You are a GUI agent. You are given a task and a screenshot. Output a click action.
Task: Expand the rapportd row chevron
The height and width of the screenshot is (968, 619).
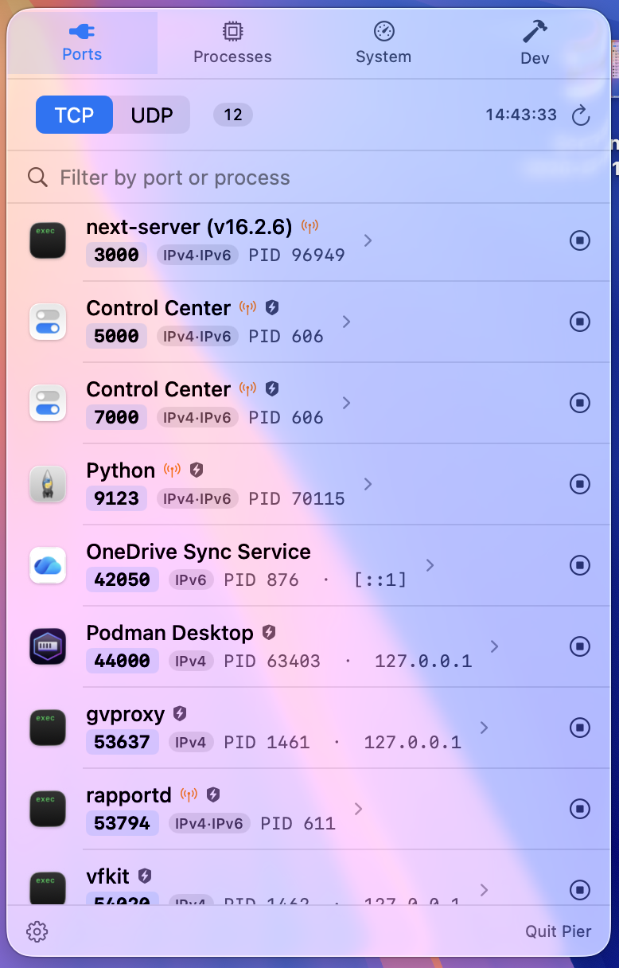pos(358,809)
